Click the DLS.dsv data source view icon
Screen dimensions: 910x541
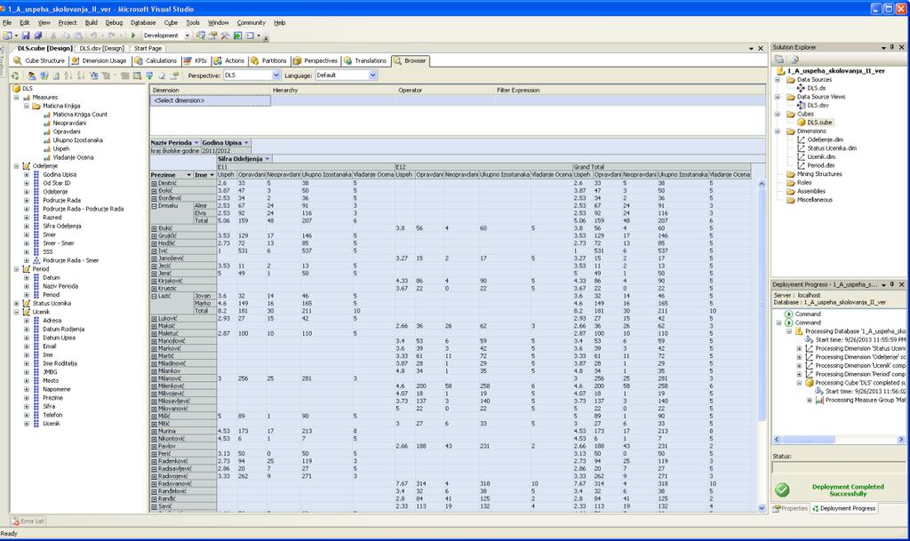801,106
